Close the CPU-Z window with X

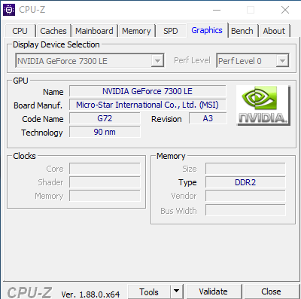tap(285, 10)
